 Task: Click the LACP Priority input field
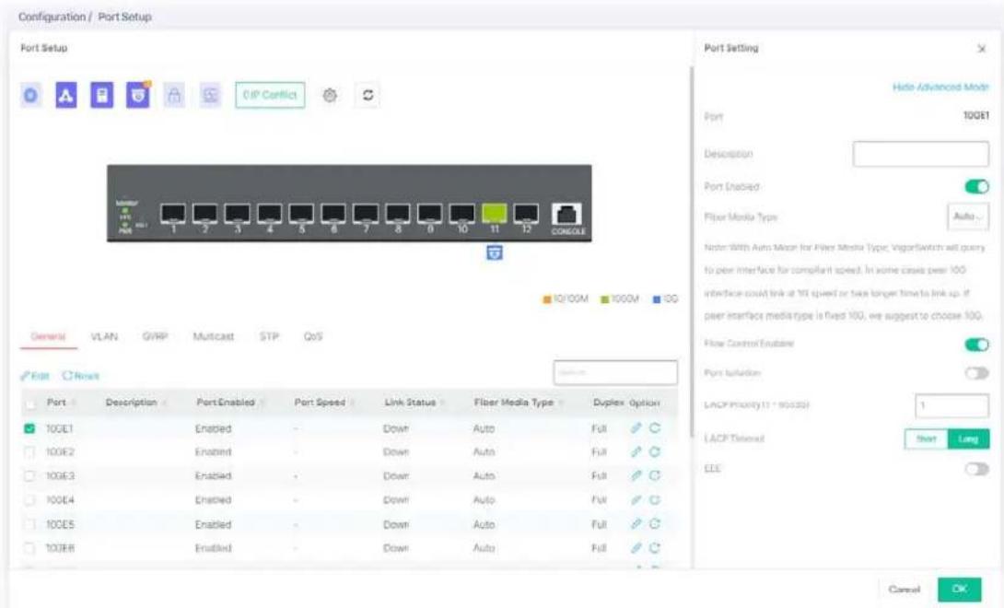pyautogui.click(x=951, y=405)
